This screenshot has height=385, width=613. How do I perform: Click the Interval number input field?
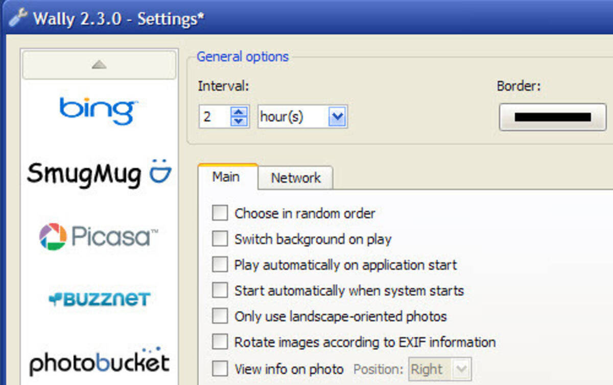tap(215, 117)
